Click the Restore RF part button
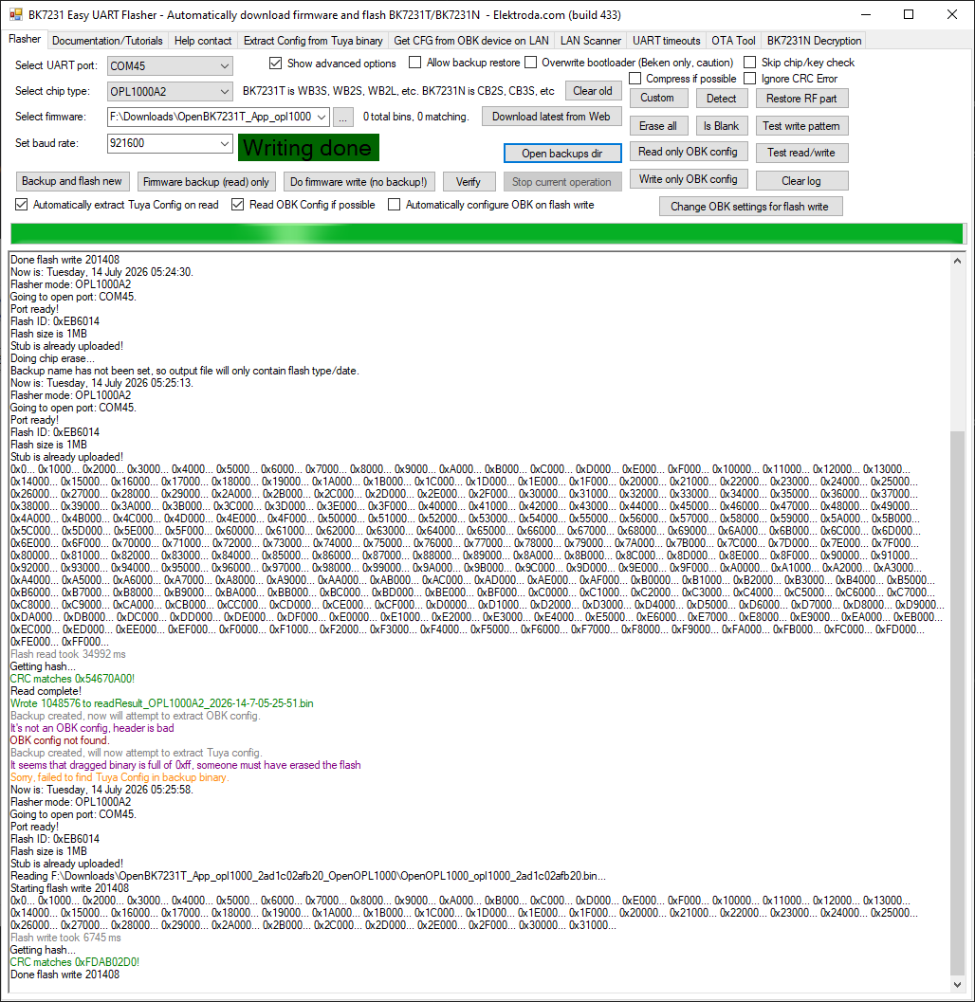975x1002 pixels. pyautogui.click(x=801, y=99)
